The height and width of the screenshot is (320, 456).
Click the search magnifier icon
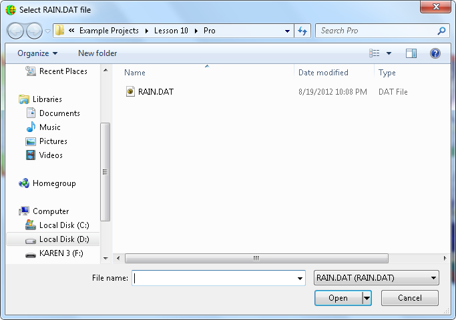click(441, 31)
